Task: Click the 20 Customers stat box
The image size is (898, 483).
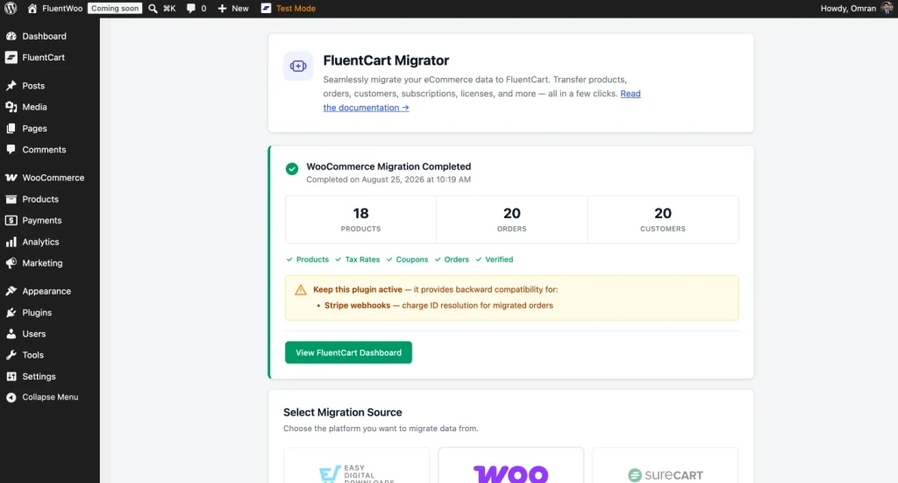Action: 663,220
